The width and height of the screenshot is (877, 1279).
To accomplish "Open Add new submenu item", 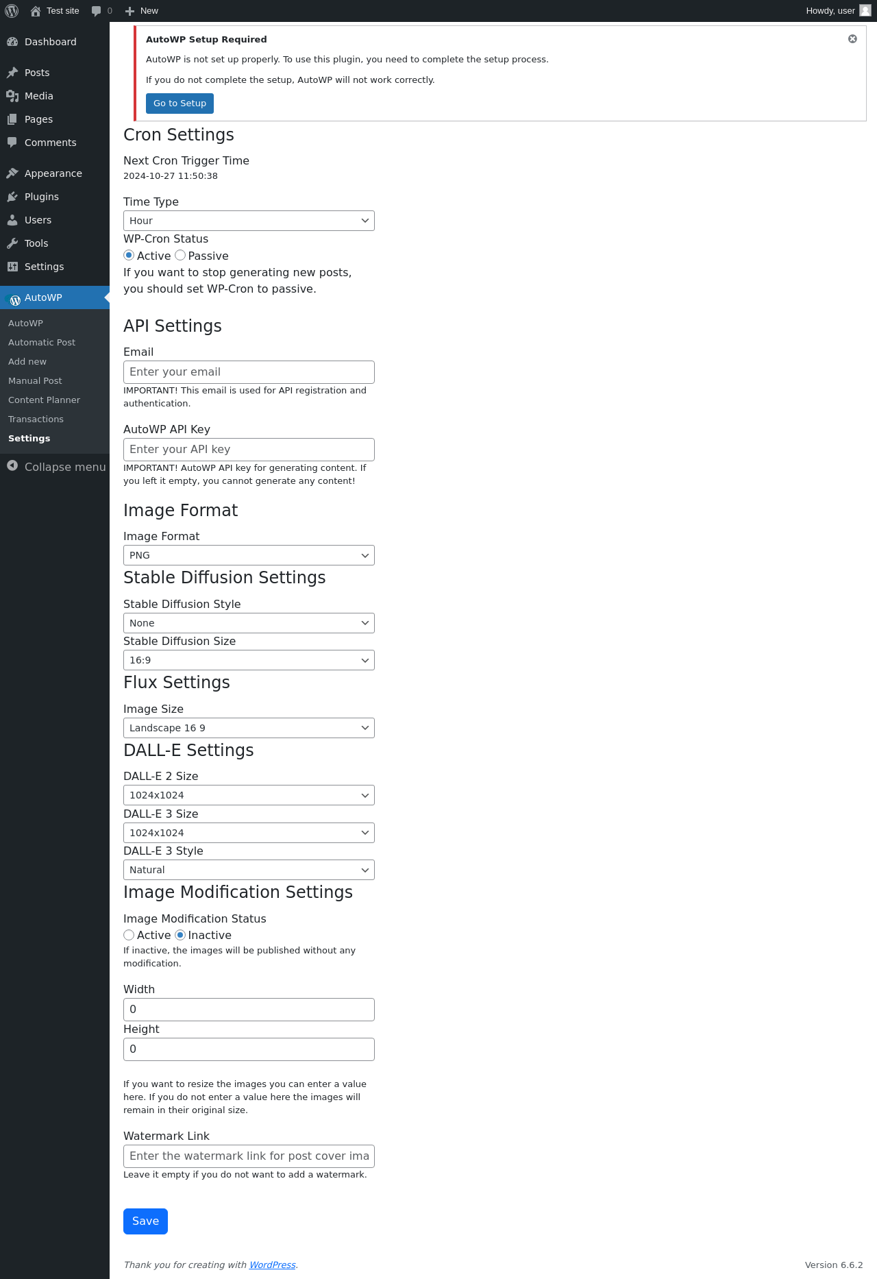I will pyautogui.click(x=27, y=362).
